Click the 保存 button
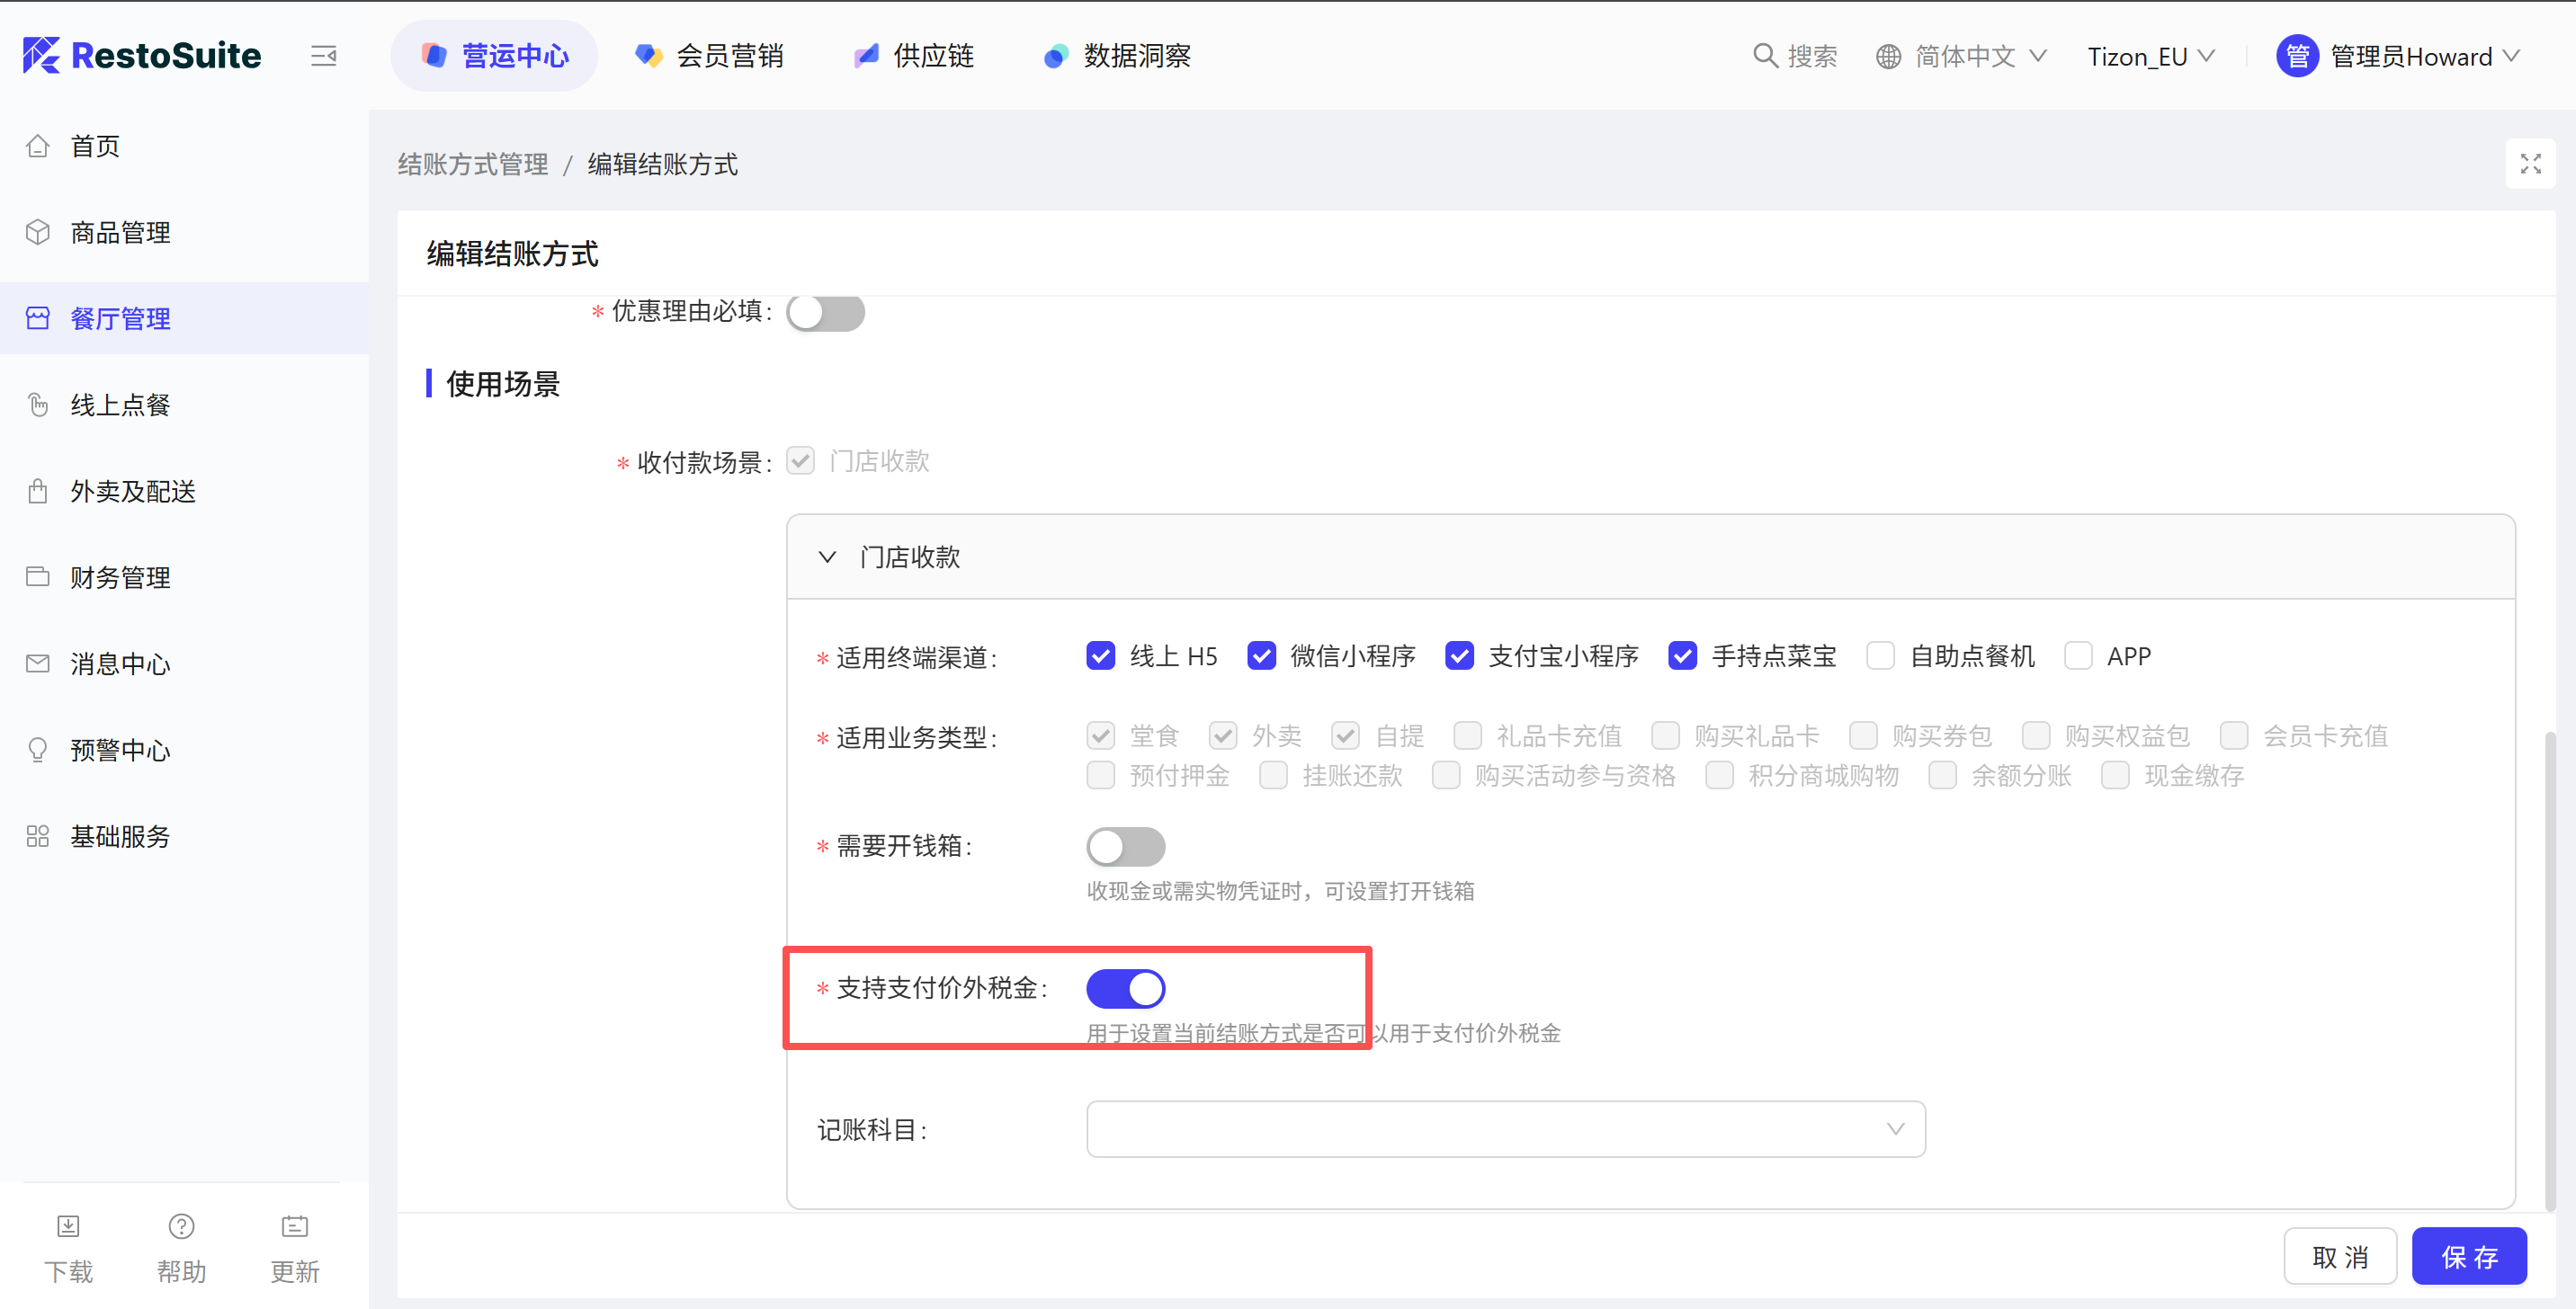The height and width of the screenshot is (1309, 2576). click(2468, 1256)
